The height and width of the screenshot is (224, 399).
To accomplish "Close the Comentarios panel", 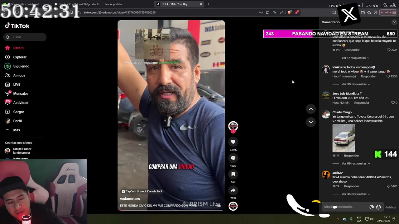I will click(x=394, y=22).
